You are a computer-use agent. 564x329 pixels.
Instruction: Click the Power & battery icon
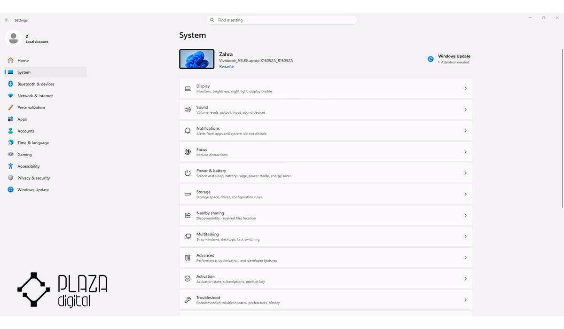pos(188,173)
